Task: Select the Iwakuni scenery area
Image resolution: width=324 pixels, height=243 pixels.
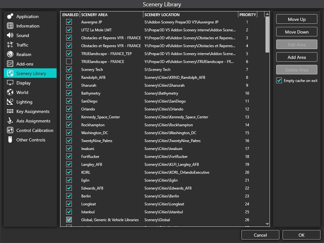Action: [162, 149]
